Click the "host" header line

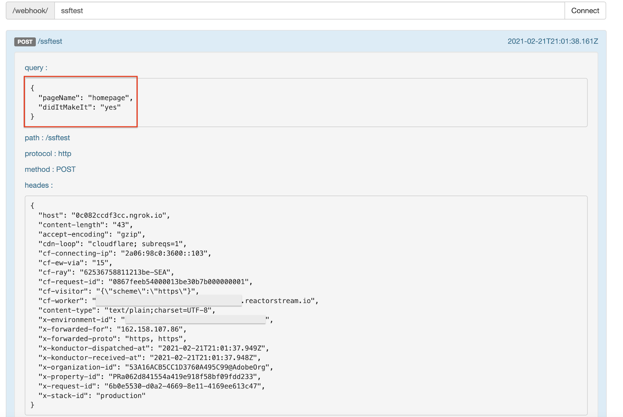pyautogui.click(x=104, y=215)
